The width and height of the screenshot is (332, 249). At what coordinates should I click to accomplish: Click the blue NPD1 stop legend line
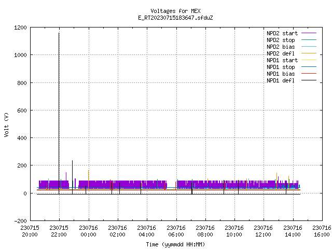click(309, 67)
